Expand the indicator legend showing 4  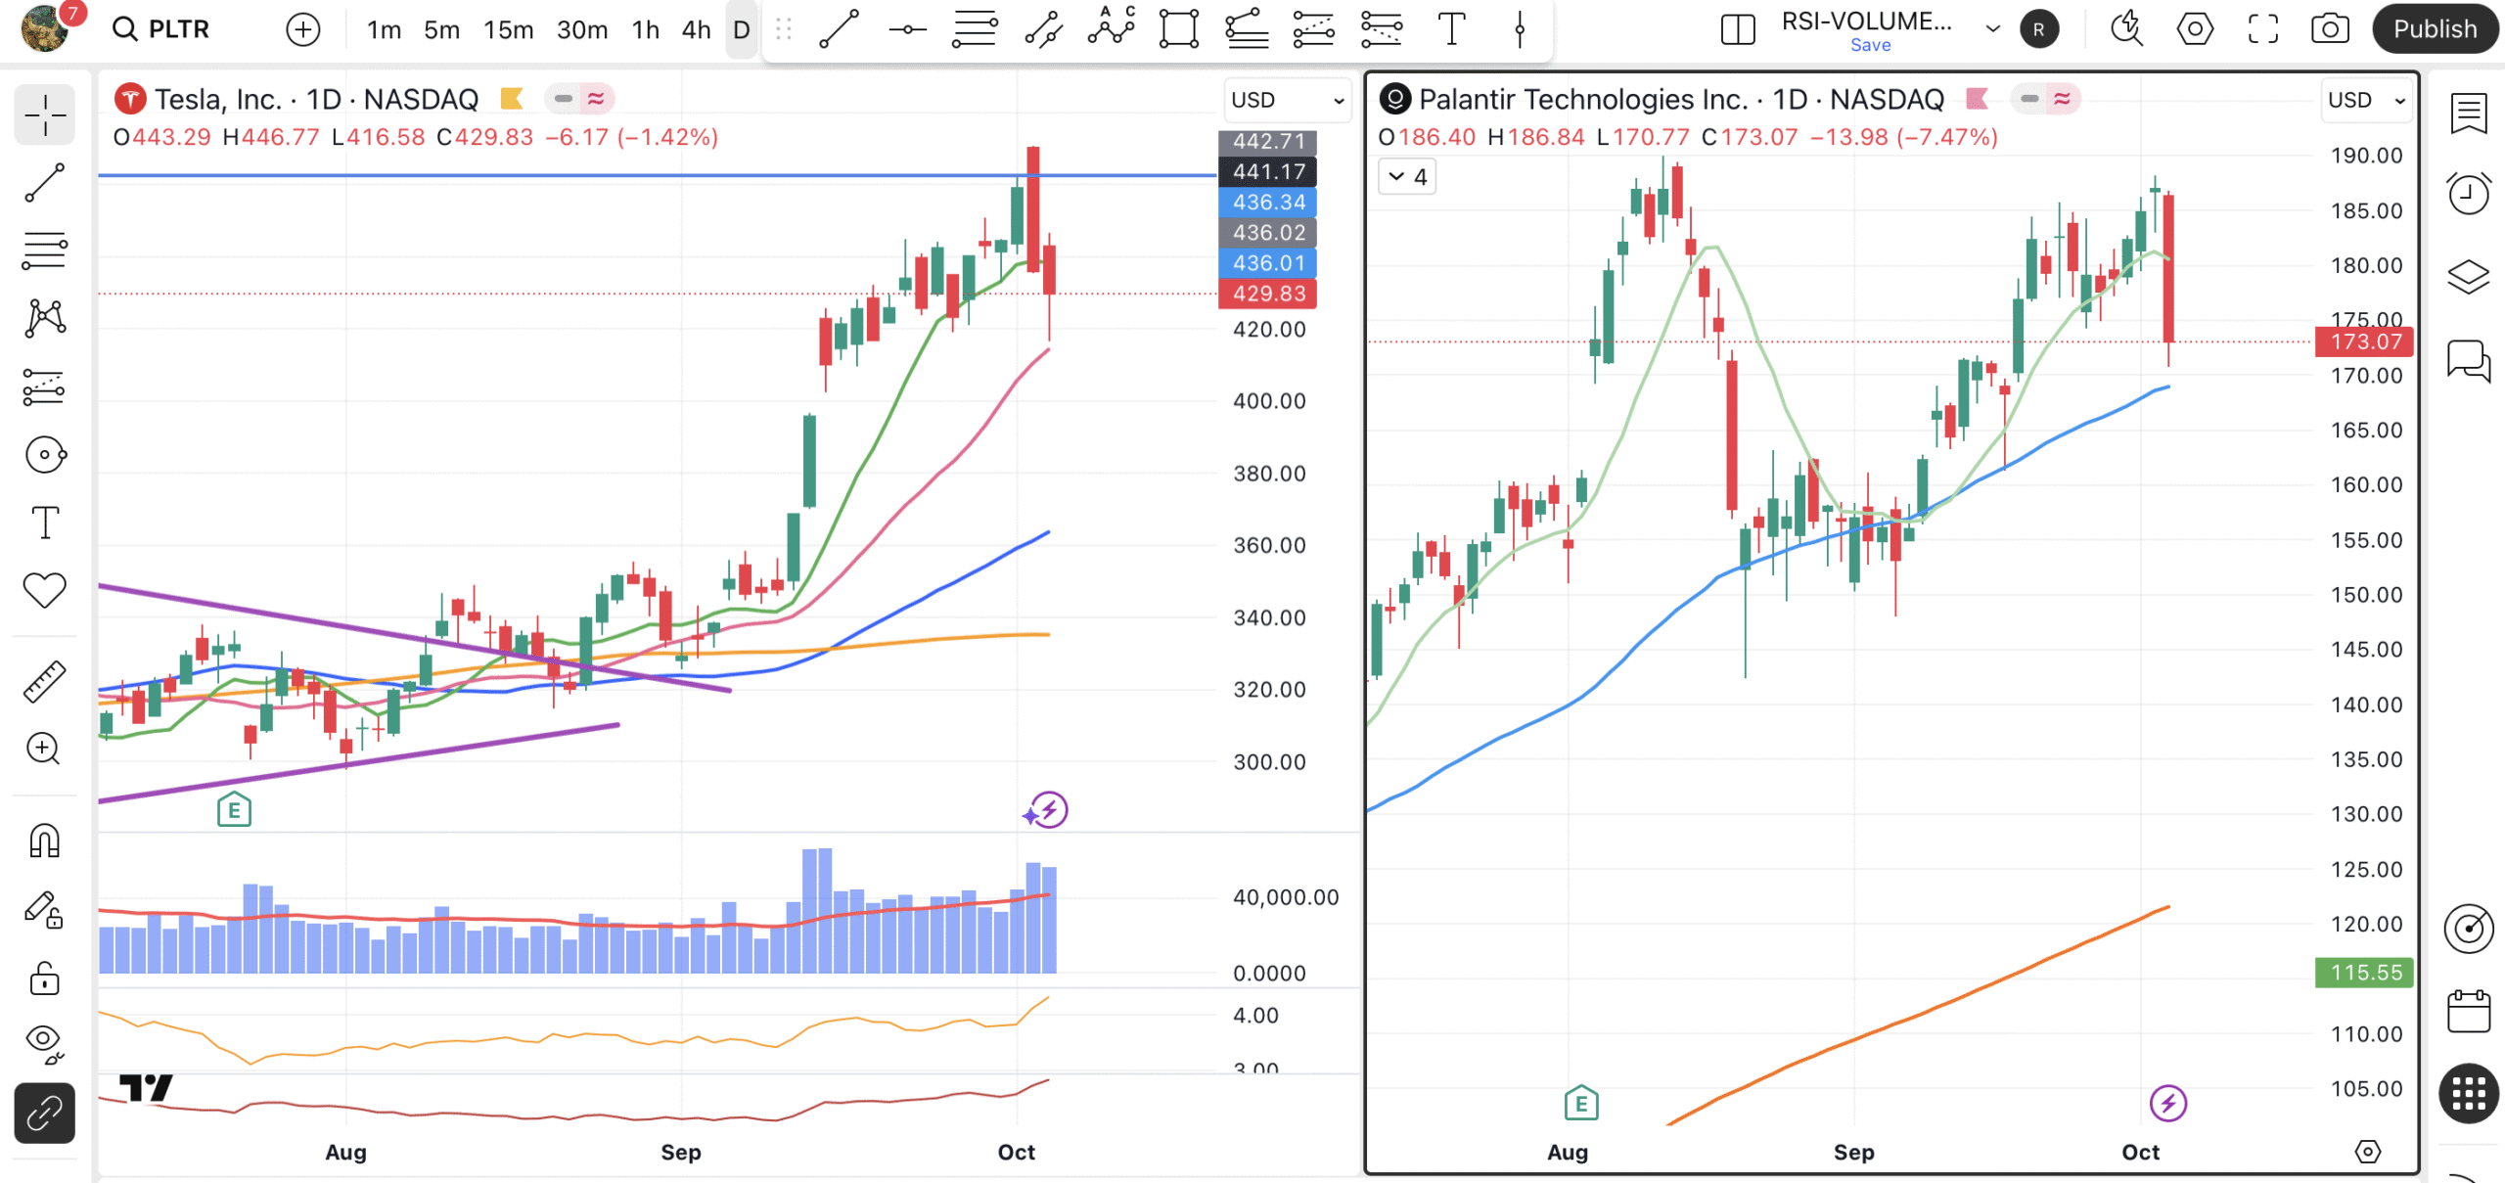(x=1407, y=177)
